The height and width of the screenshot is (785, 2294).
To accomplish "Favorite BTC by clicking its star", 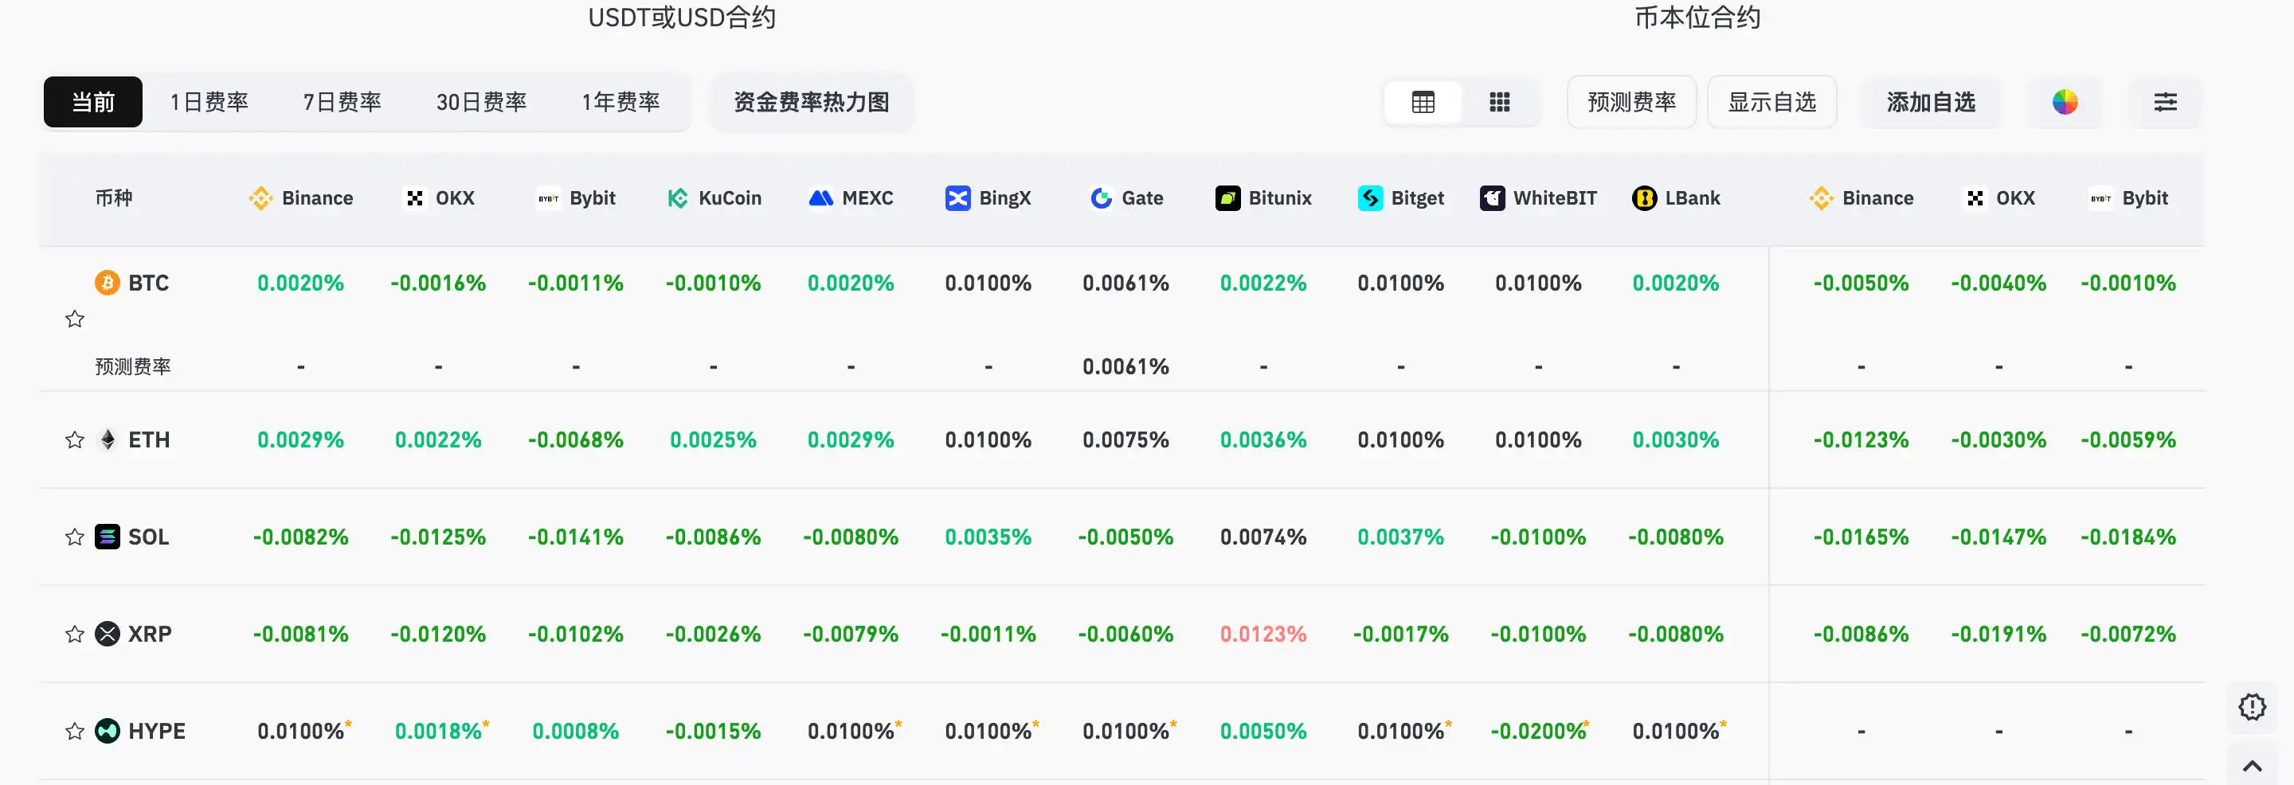I will [75, 318].
